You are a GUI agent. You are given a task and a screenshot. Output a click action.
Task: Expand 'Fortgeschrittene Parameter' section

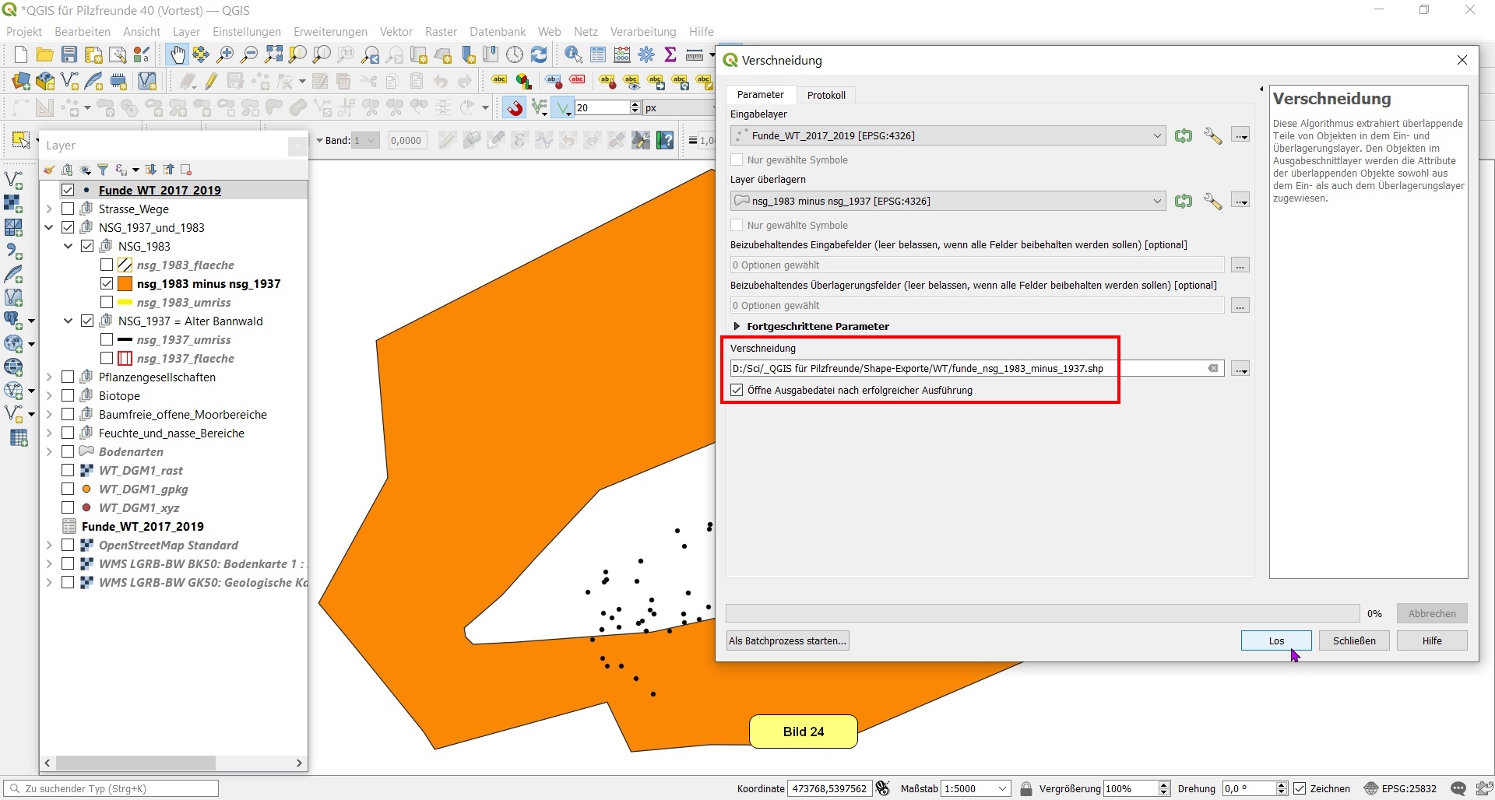coord(737,327)
